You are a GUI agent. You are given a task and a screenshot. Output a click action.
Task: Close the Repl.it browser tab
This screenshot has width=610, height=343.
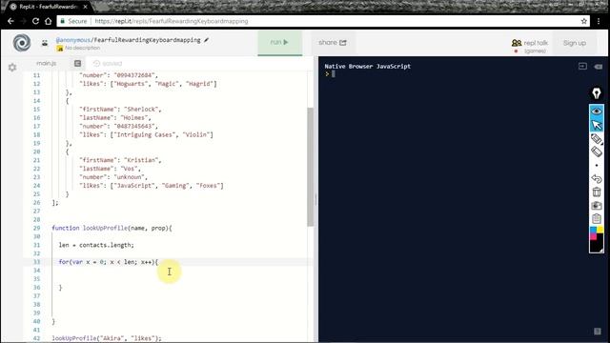pyautogui.click(x=85, y=7)
